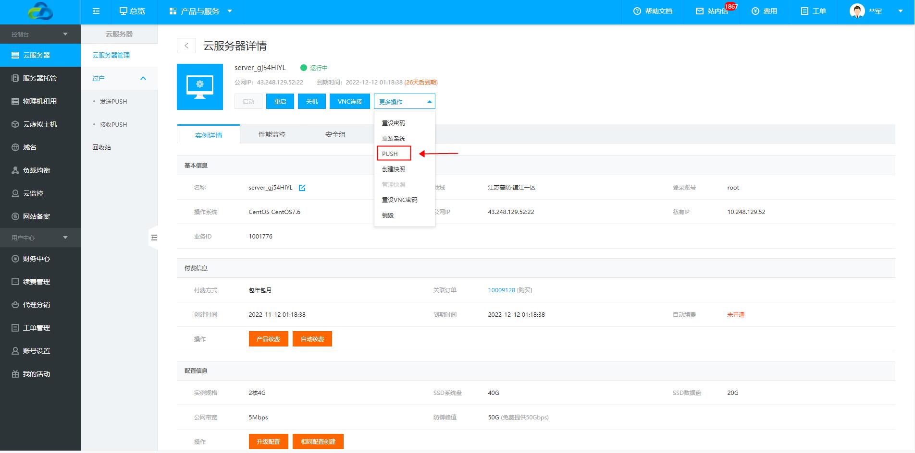The height and width of the screenshot is (453, 915).
Task: Click the sidebar collapse handle icon
Action: [154, 238]
